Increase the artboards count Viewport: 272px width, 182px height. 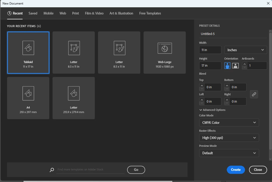244,64
